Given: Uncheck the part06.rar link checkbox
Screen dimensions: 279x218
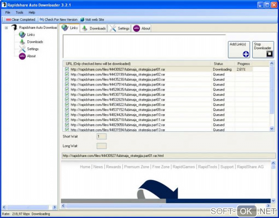Looking at the screenshot, I should coord(67,94).
